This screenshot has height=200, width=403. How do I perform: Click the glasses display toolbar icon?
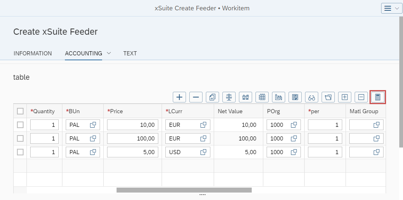[312, 97]
